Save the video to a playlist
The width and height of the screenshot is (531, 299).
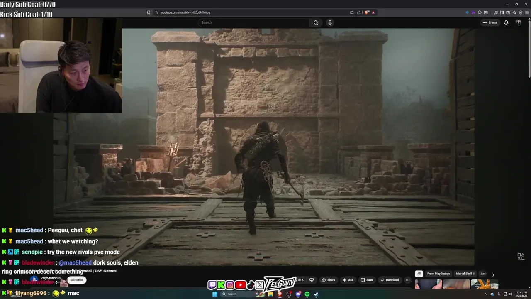pos(367,280)
